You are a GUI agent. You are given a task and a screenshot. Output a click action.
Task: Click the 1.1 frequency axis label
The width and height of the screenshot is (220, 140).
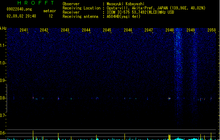point(3,45)
